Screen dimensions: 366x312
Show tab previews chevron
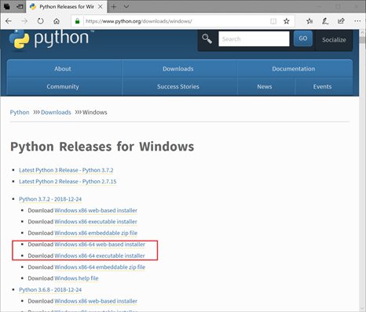click(126, 6)
